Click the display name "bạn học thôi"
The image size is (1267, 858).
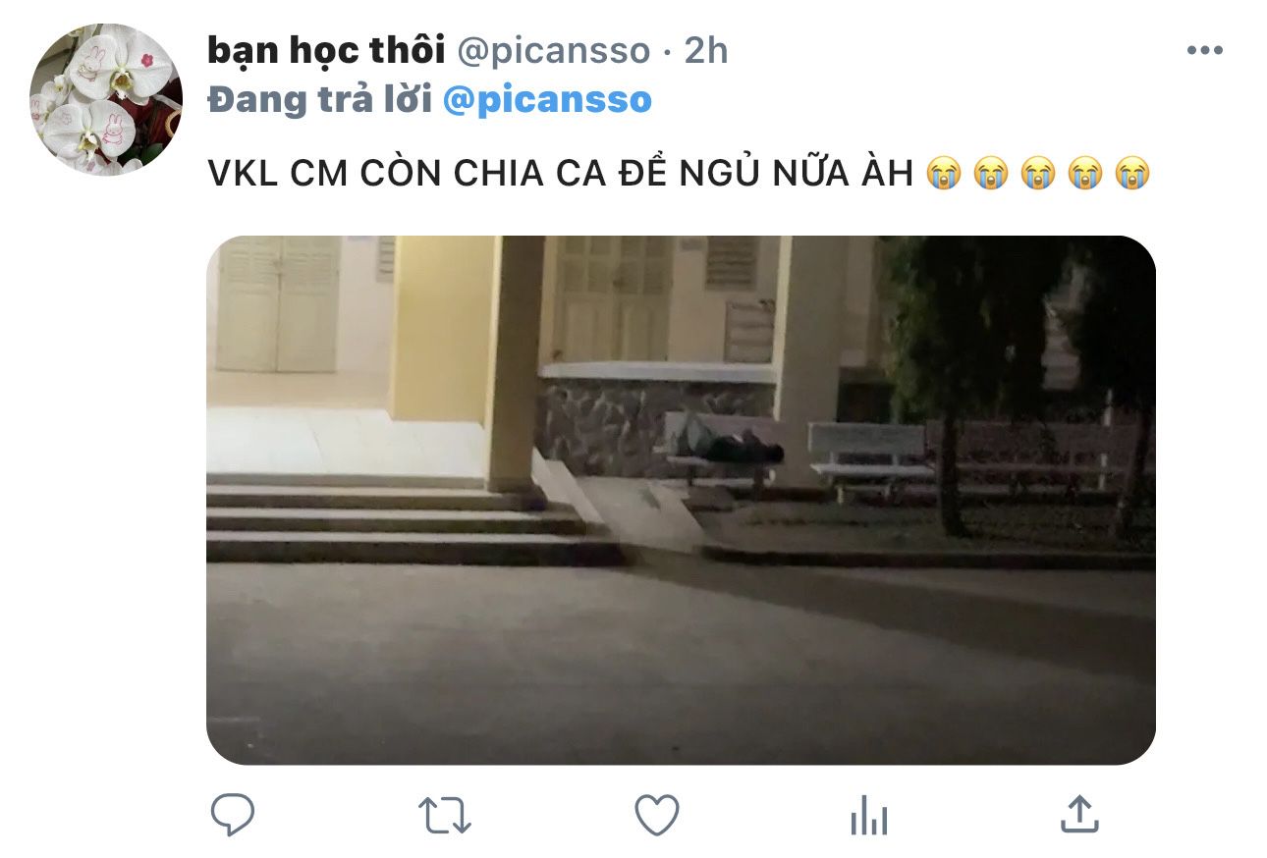click(x=326, y=51)
